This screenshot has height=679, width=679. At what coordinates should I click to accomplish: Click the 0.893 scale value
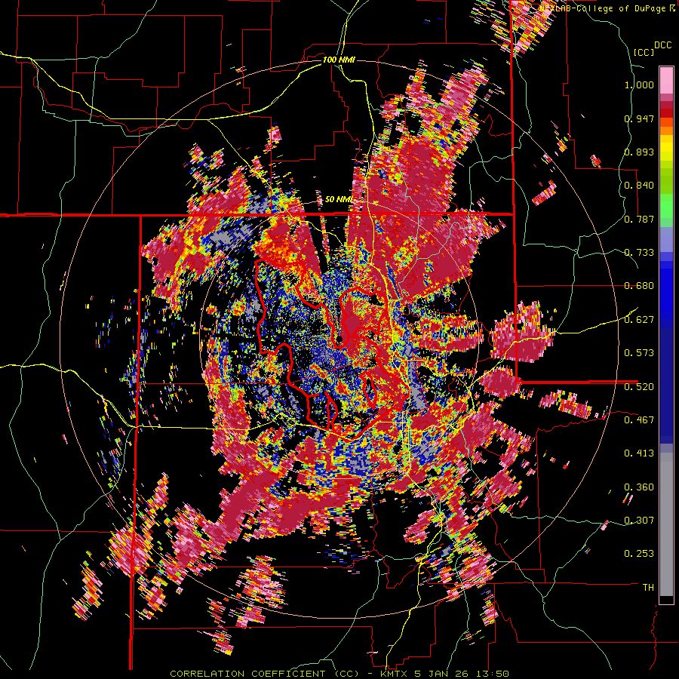639,152
